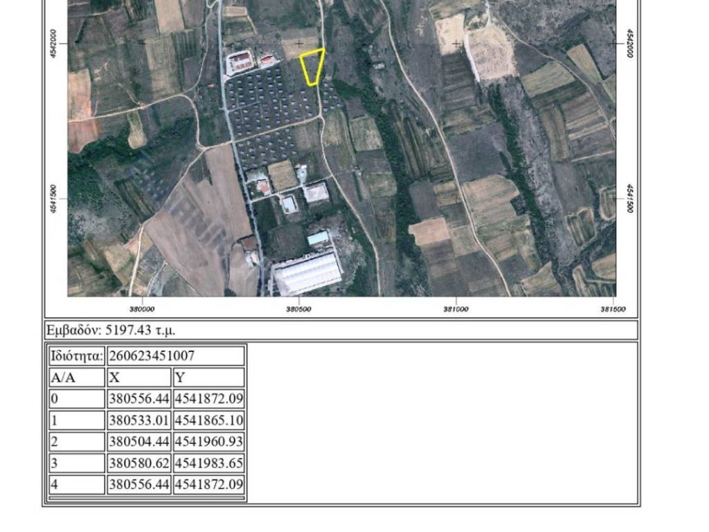The image size is (709, 532).
Task: Click the X column header cell
Action: 138,378
